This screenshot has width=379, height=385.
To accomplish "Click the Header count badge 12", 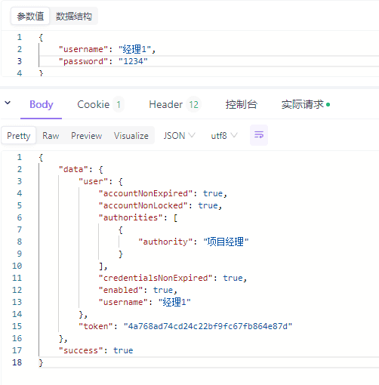I will click(x=194, y=104).
